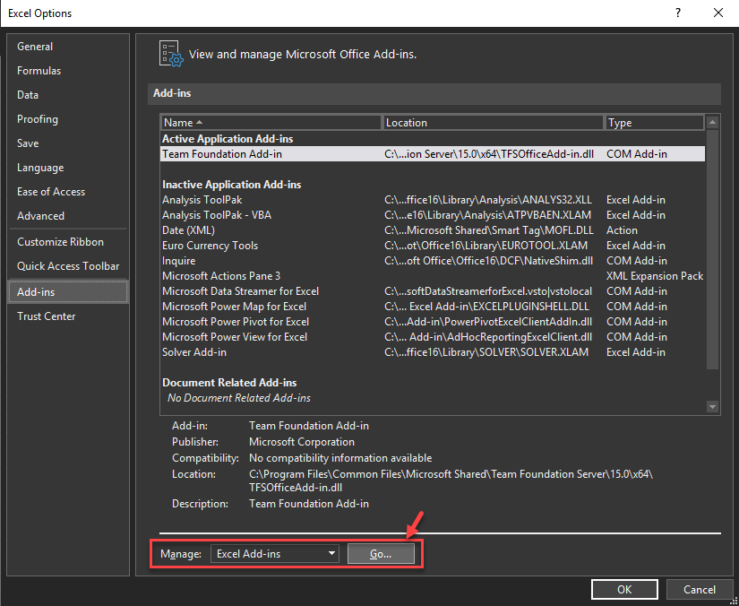Select Analysis ToolPak - VBA row
The height and width of the screenshot is (606, 739).
[x=433, y=215]
